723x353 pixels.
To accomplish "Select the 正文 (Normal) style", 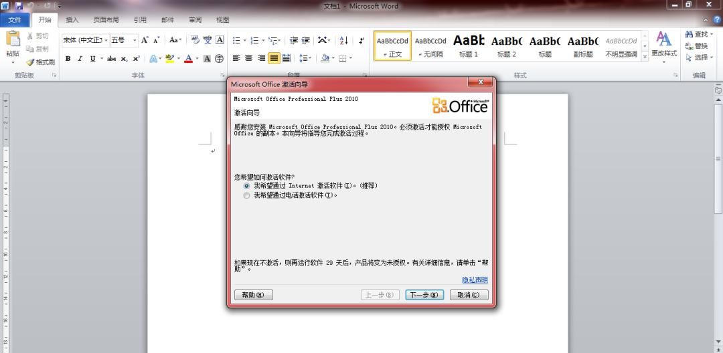I will click(x=392, y=46).
